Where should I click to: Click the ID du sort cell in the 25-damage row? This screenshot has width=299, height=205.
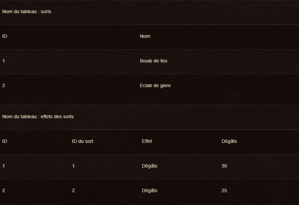point(74,190)
